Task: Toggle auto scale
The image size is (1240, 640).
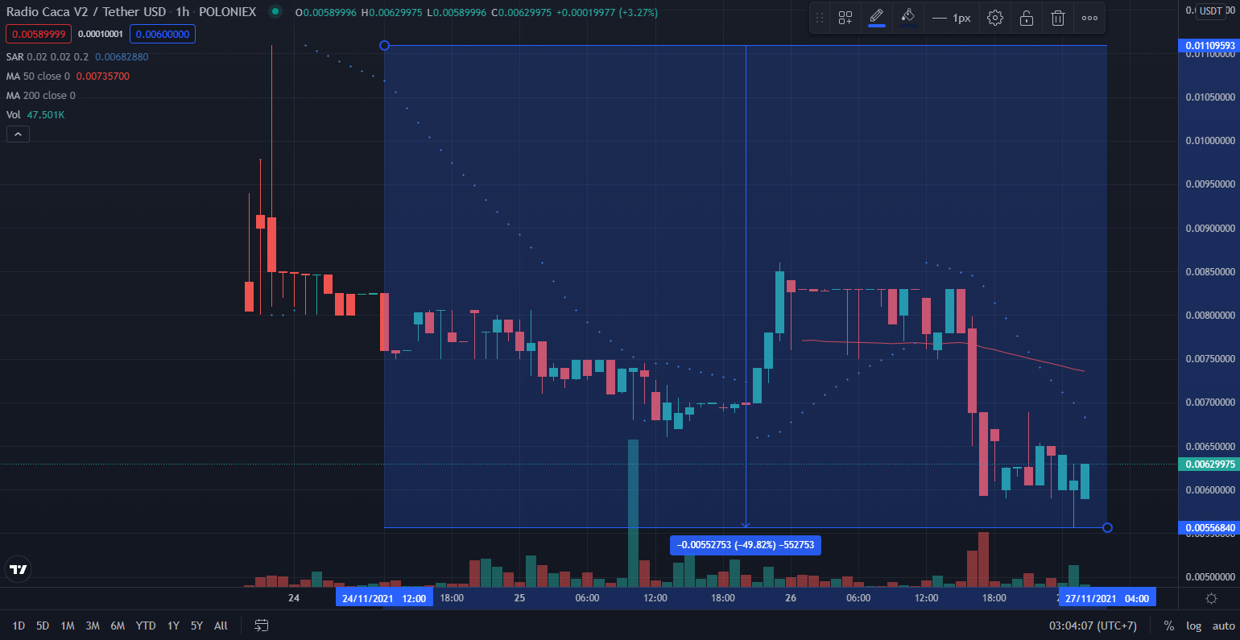Action: tap(1223, 626)
